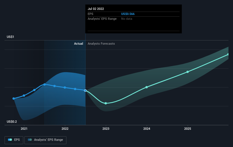Select the 2024 forecast EPS data point
Image resolution: width=233 pixels, height=147 pixels.
pos(146,87)
